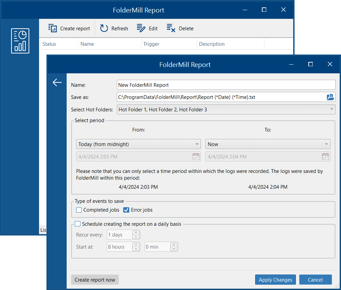Click Create report in back window toolbar
The width and height of the screenshot is (341, 290).
(69, 29)
